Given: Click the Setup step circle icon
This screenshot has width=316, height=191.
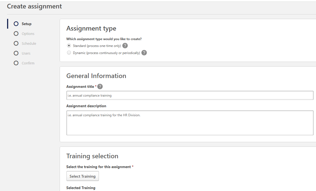Looking at the screenshot, I should [16, 24].
